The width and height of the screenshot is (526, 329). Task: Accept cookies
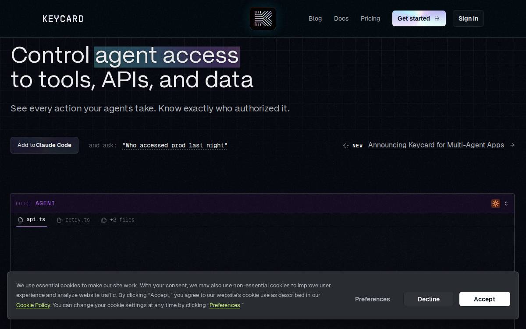(x=485, y=299)
